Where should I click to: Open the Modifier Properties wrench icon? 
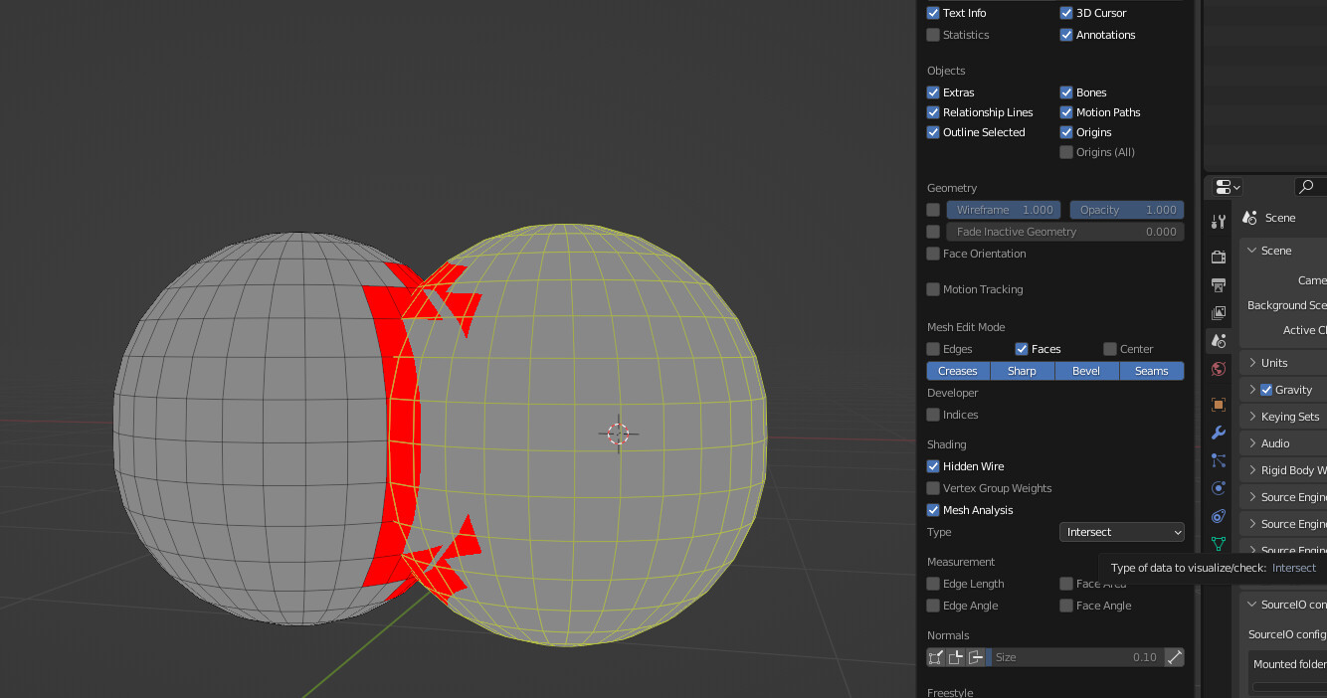(1218, 432)
